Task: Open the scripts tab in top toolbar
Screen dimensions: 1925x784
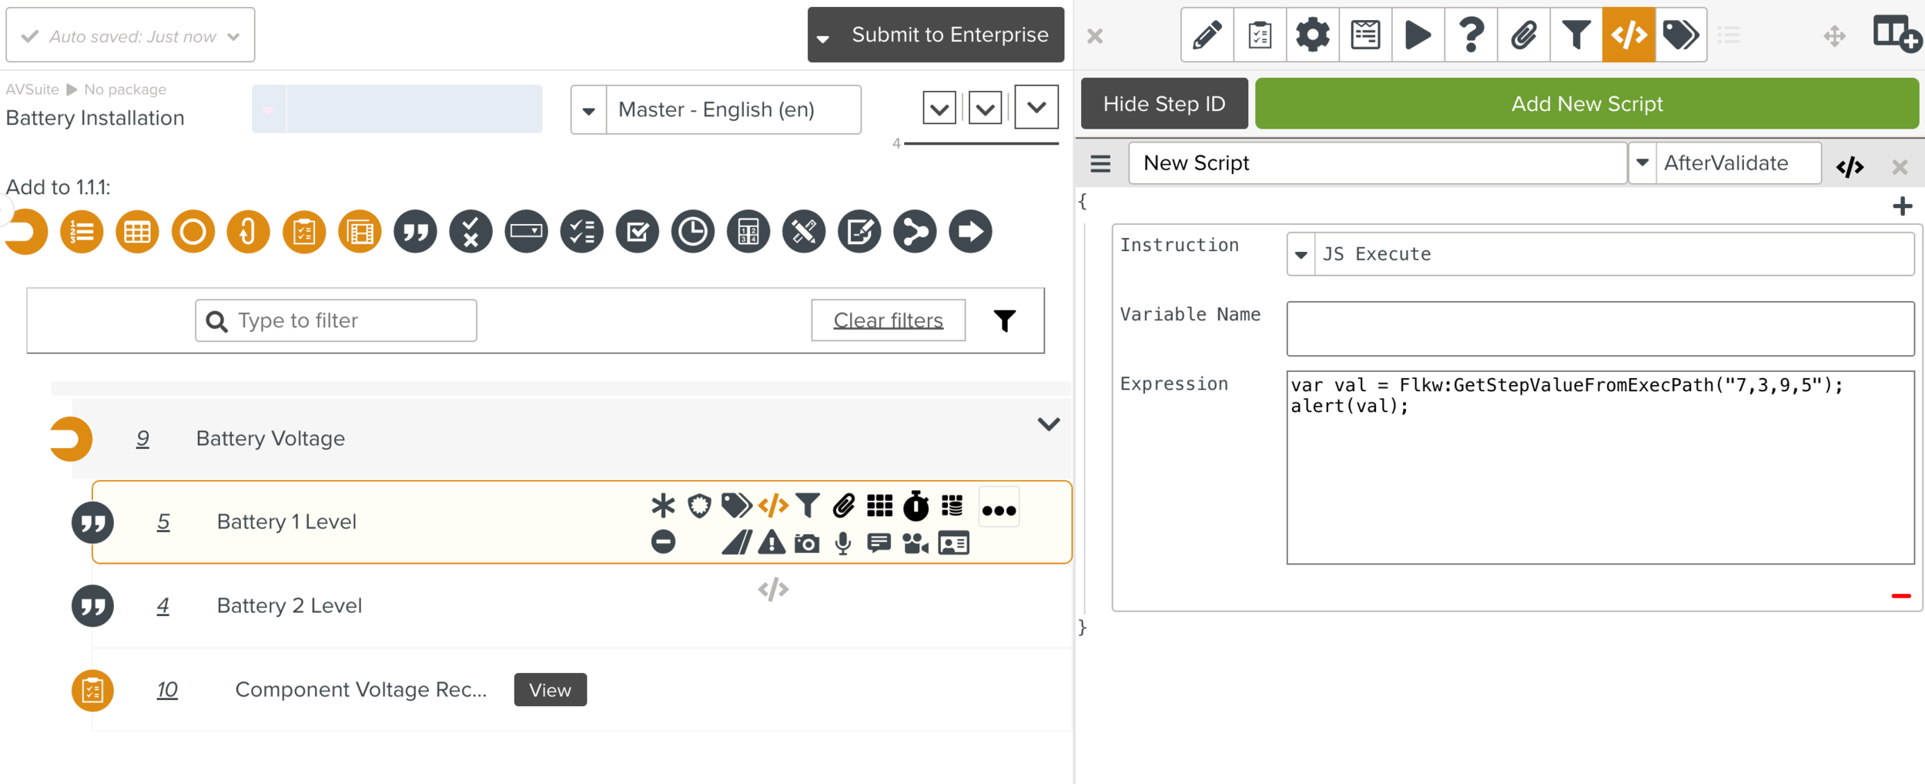Action: click(x=1628, y=35)
